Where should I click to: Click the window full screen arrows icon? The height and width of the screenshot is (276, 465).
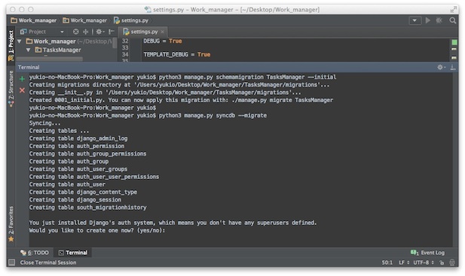click(x=454, y=10)
